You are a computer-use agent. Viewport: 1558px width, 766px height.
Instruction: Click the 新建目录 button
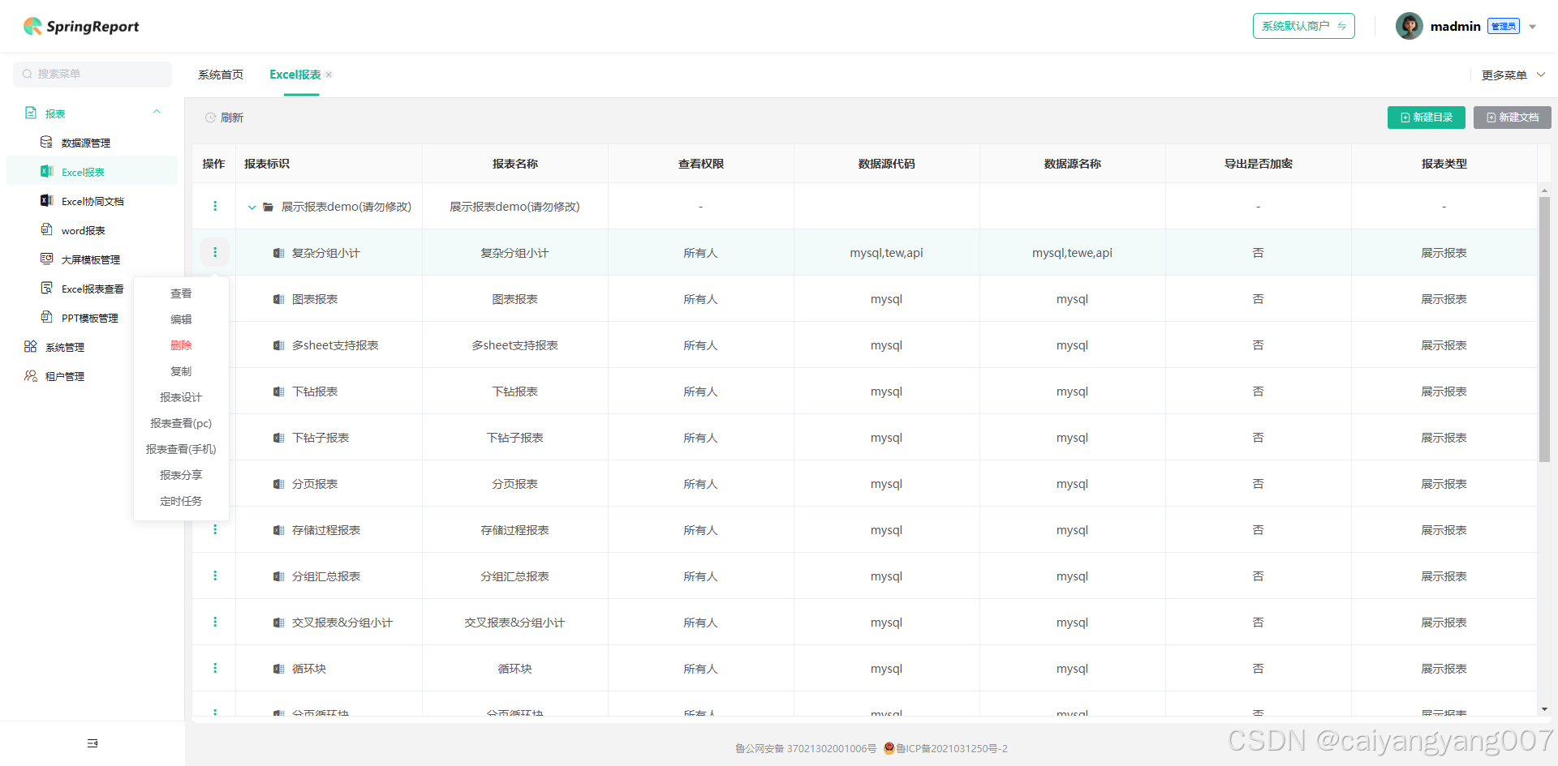pyautogui.click(x=1426, y=118)
